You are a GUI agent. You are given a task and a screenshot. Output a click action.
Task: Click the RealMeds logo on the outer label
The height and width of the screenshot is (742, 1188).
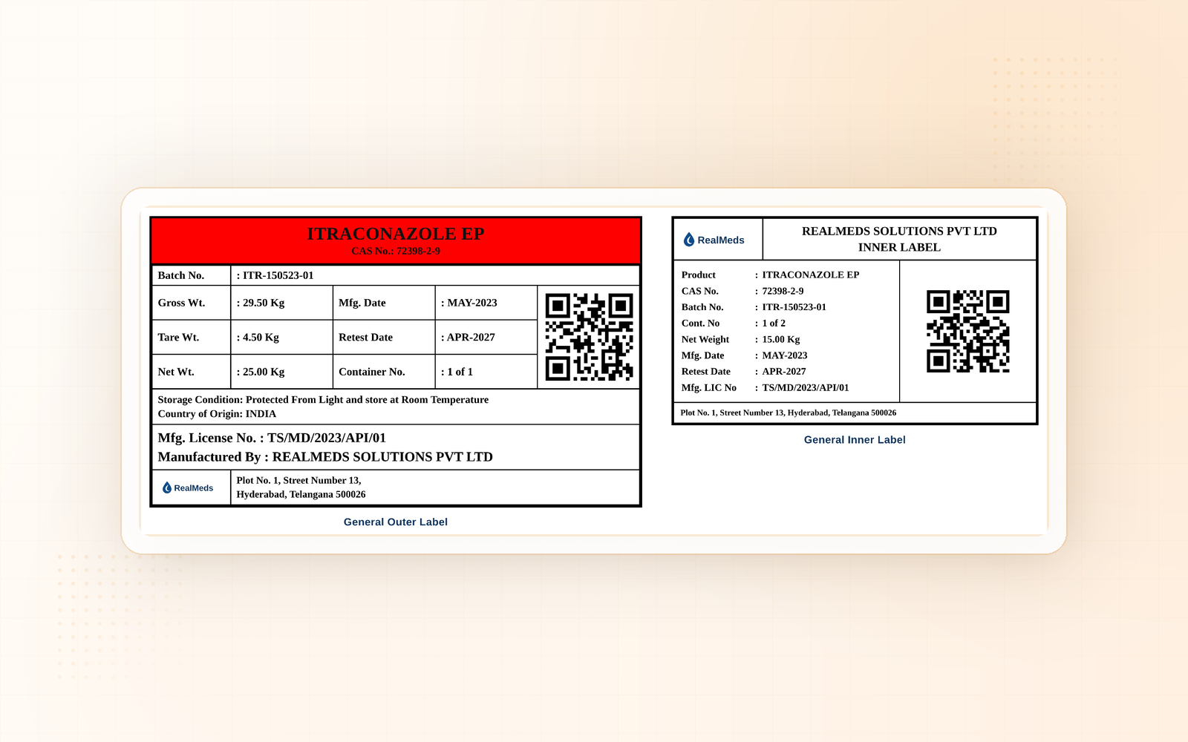pyautogui.click(x=188, y=487)
